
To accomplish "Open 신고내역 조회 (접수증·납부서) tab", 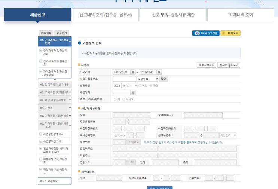I will (x=105, y=15).
